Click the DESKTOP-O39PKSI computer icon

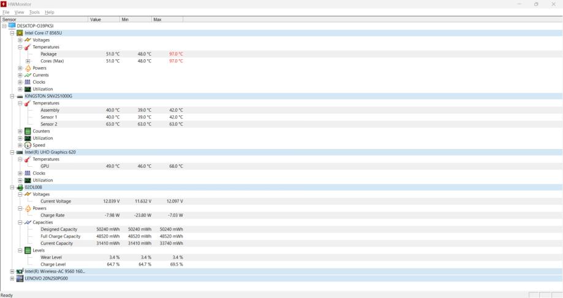click(12, 26)
